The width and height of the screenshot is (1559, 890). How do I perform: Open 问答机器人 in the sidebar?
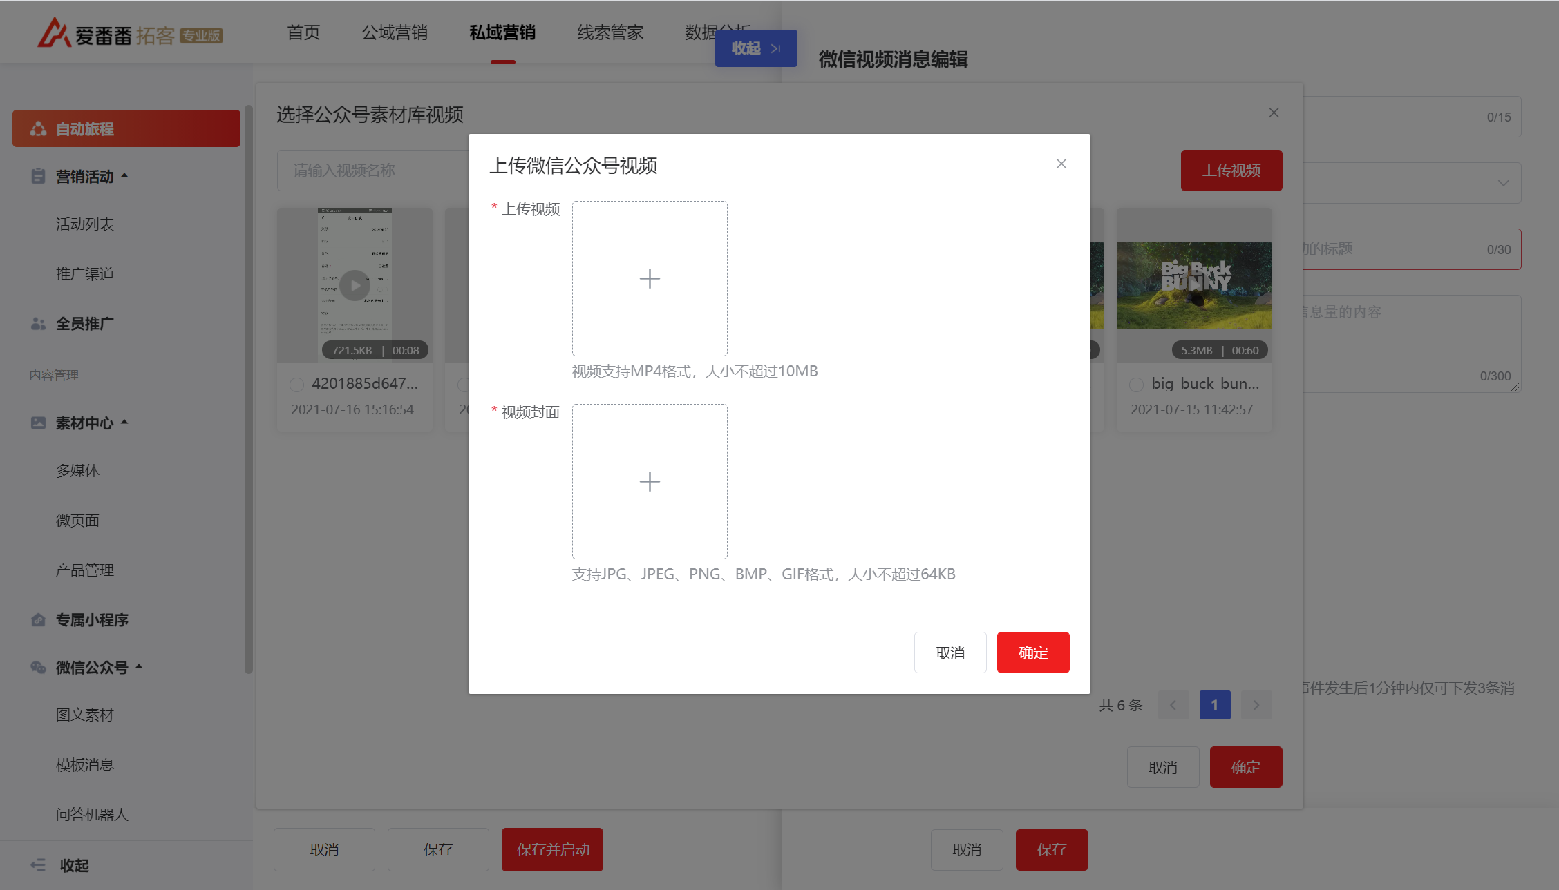point(92,815)
